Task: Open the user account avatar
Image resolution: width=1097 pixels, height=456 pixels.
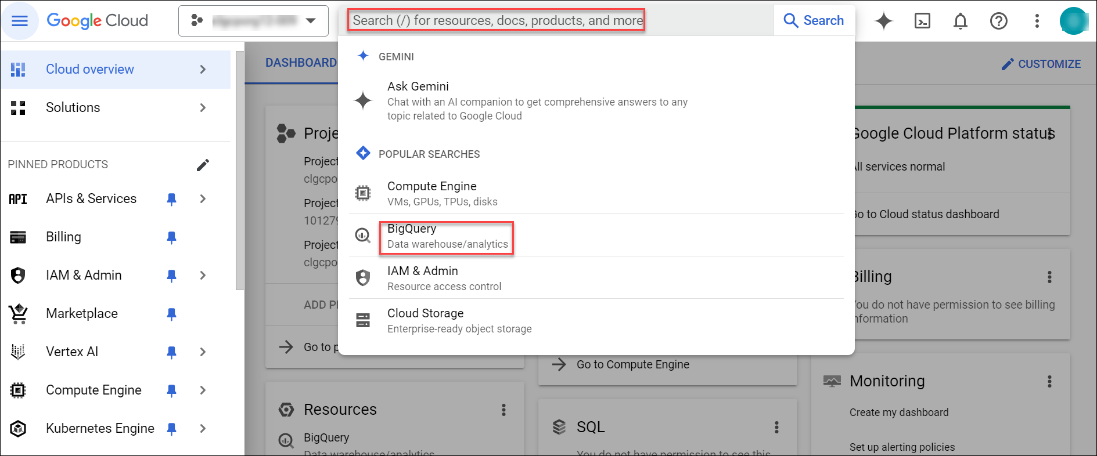Action: click(x=1074, y=21)
